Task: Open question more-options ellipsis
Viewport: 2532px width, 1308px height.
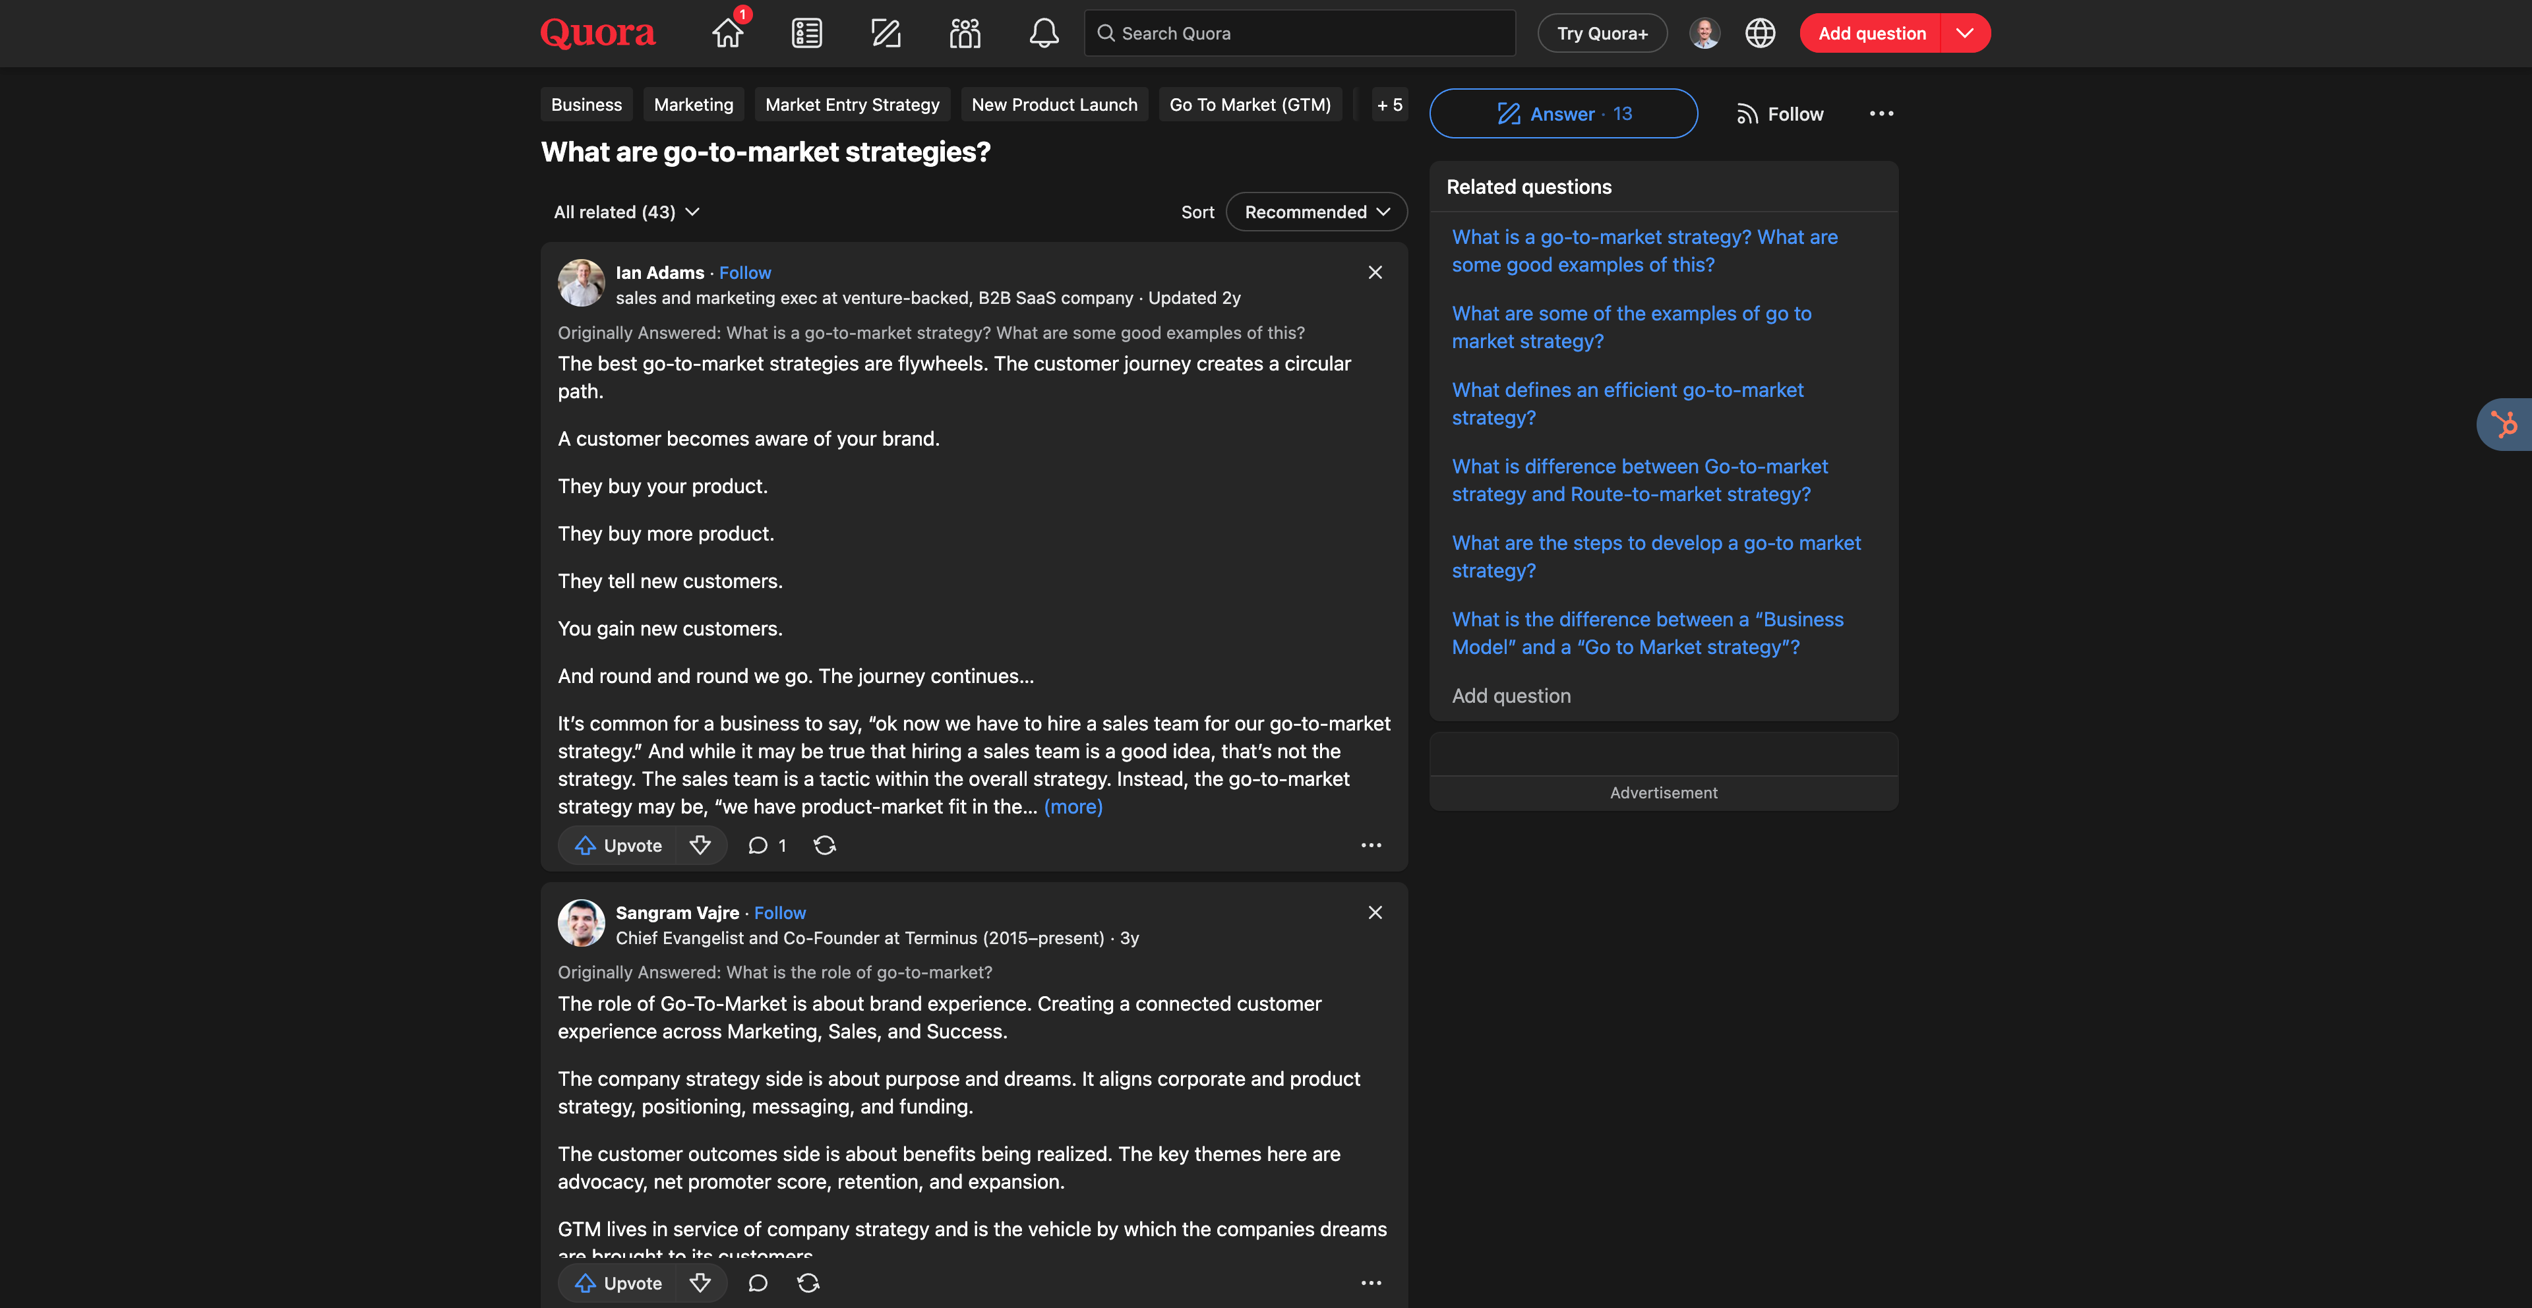Action: click(1881, 114)
